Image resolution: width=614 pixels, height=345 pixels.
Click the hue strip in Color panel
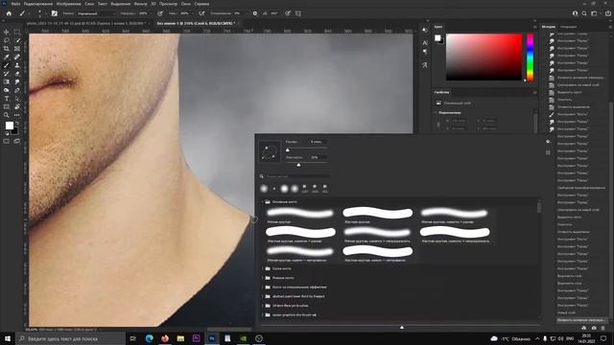tap(530, 57)
